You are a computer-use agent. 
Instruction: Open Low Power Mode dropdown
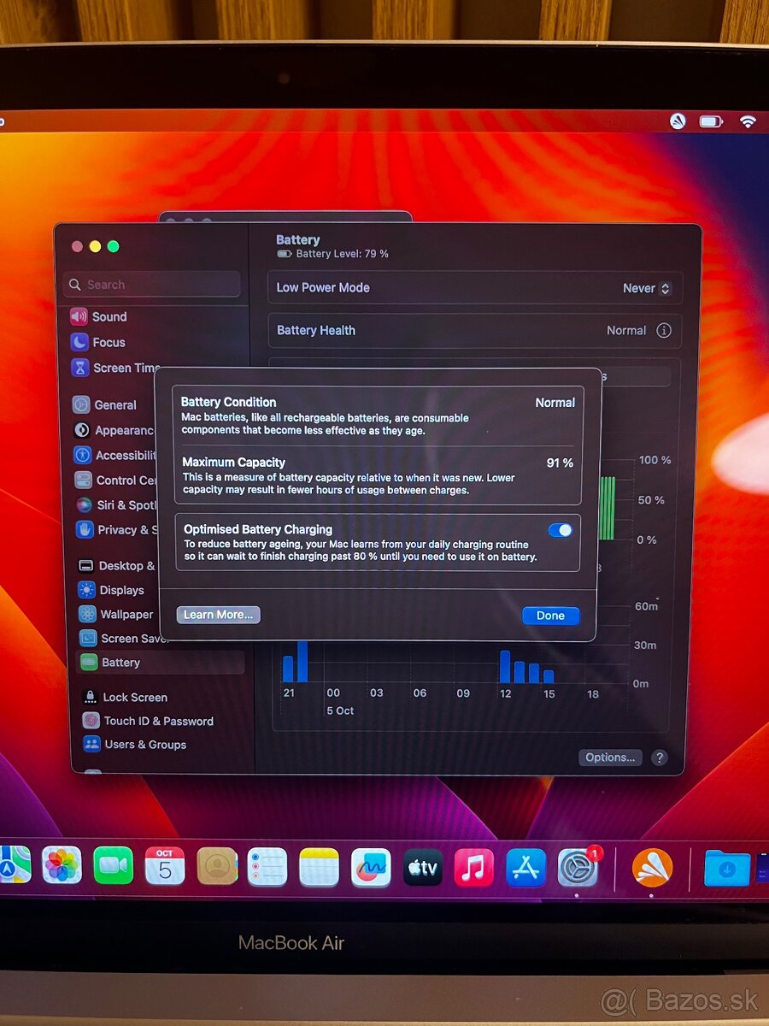pyautogui.click(x=647, y=289)
